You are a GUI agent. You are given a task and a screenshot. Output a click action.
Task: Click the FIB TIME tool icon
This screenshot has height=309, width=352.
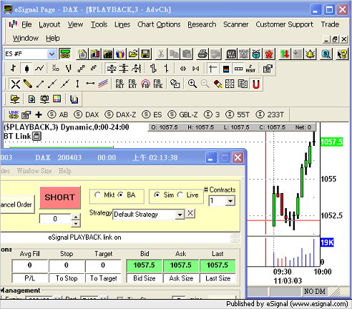[x=157, y=84]
